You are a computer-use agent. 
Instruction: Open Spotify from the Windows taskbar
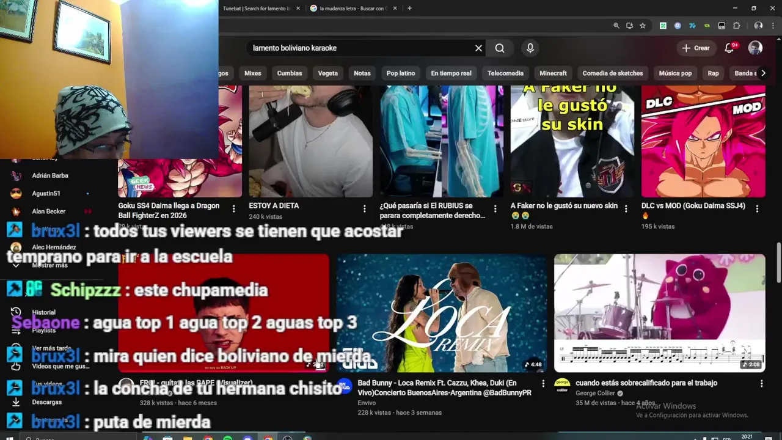(x=227, y=438)
